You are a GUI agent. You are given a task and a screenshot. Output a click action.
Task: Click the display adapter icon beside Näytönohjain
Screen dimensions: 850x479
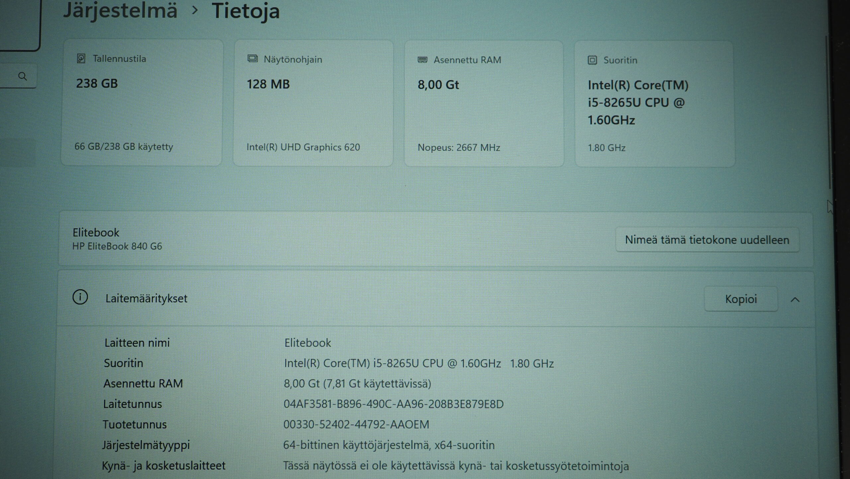click(252, 59)
